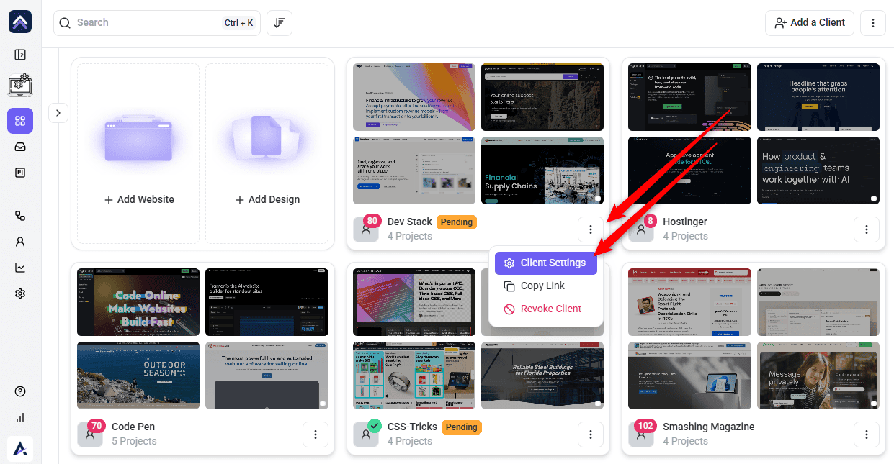Click the Code Pen avatar with 70 badge

click(x=90, y=435)
